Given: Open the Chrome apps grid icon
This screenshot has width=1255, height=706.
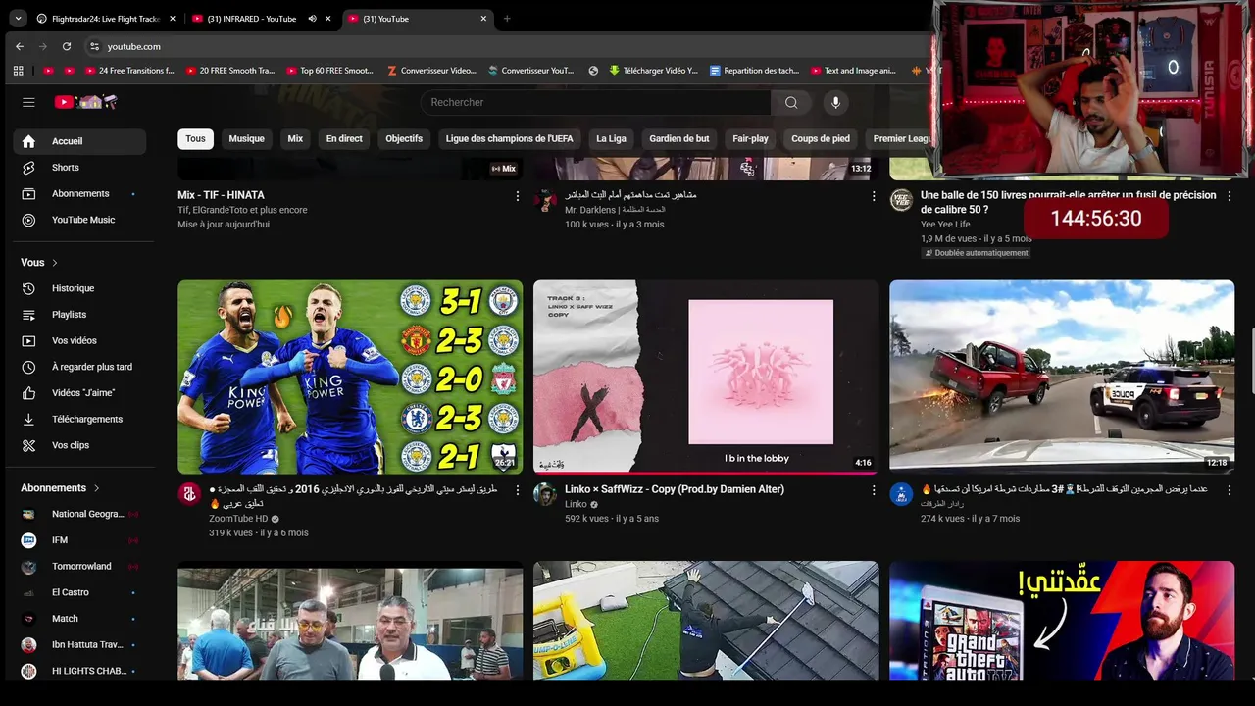Looking at the screenshot, I should 18,71.
